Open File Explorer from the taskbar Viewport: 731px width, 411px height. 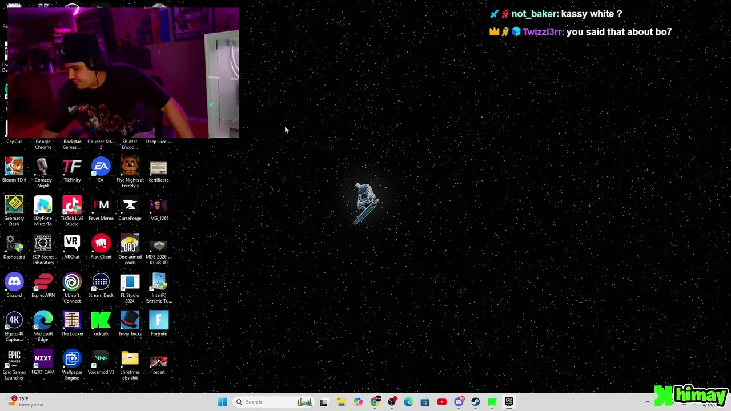point(341,402)
